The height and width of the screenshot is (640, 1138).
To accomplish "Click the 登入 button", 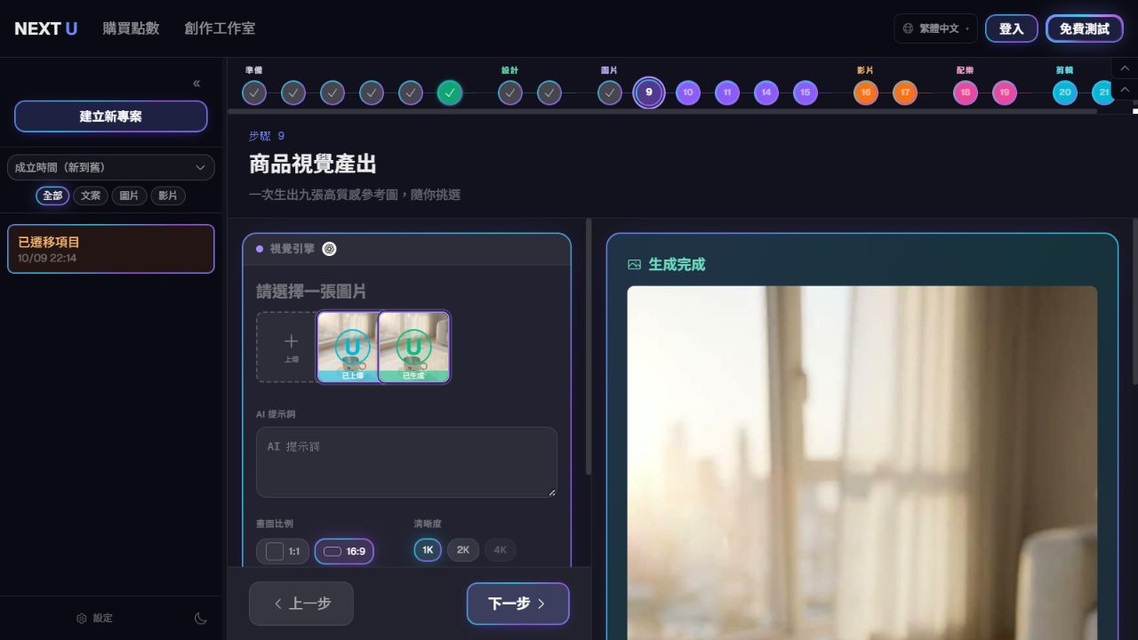I will (1012, 28).
